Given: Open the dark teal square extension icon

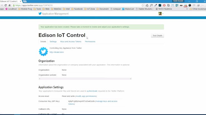Looking at the screenshot, I should click(x=160, y=5).
